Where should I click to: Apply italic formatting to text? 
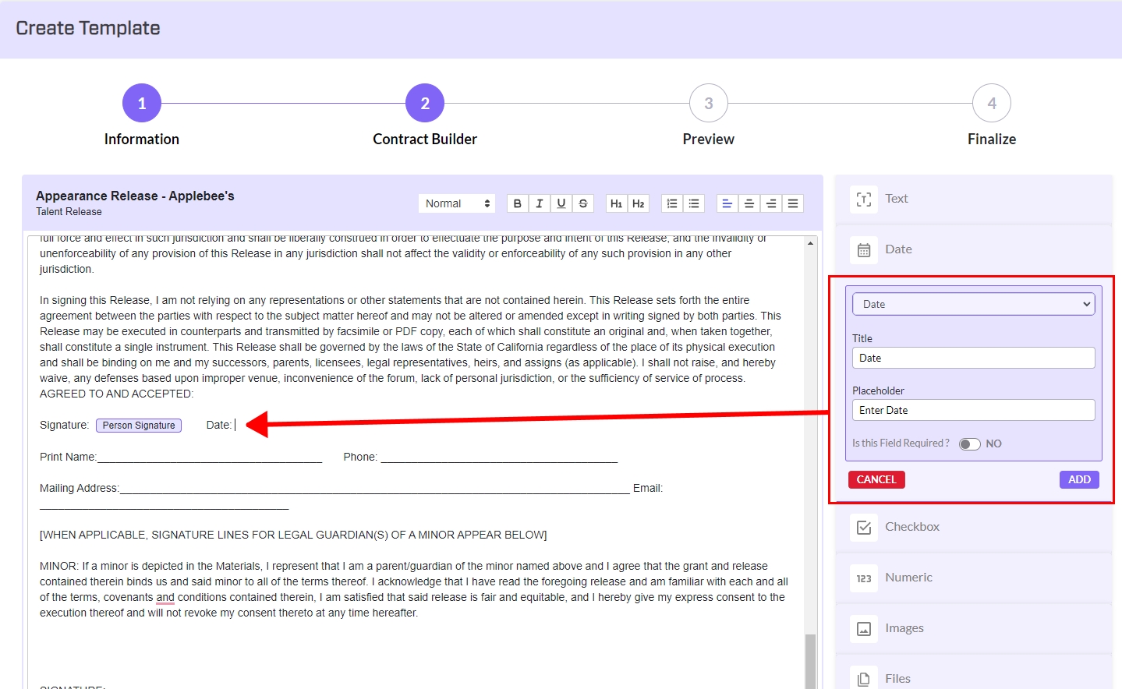[x=539, y=203]
